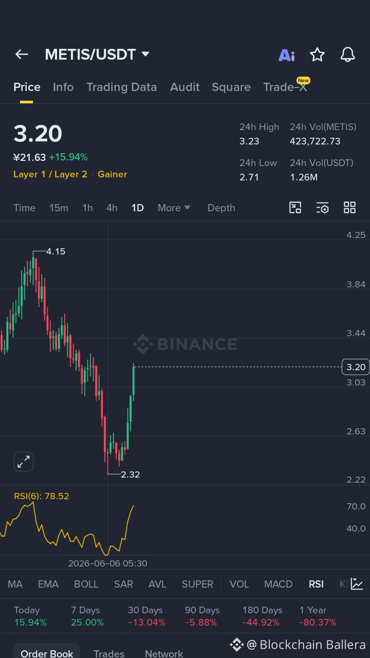
Task: Toggle the RSI sub-indicator
Action: point(316,584)
